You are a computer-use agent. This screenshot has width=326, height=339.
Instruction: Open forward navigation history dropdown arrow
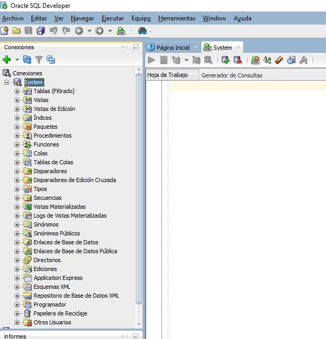tap(110, 31)
